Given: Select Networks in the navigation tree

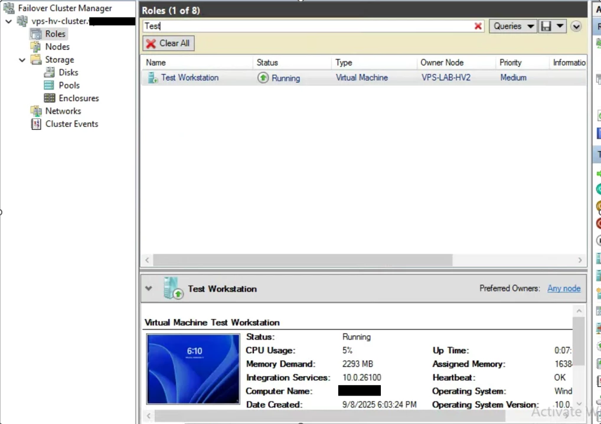Looking at the screenshot, I should (63, 111).
